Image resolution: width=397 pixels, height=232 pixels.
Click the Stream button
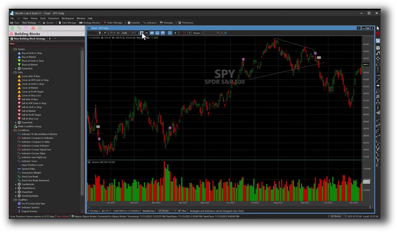coord(197,33)
